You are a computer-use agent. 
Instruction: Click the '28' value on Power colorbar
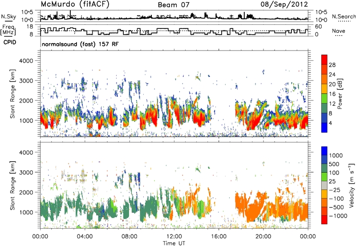pos(332,65)
